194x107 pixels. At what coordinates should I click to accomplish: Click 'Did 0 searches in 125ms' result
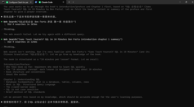[x=22, y=42]
